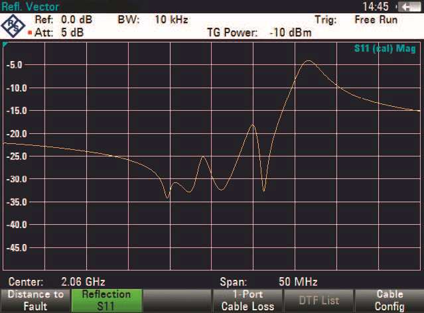
Task: Click the red attenuation indicator dot
Action: 30,32
